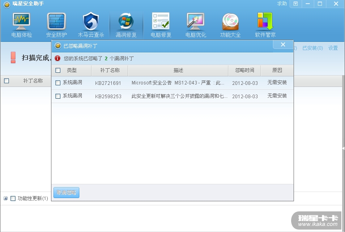The image size is (345, 232).
Task: Click 系统漏洞 type in KB2598253 row
Action: [x=72, y=96]
